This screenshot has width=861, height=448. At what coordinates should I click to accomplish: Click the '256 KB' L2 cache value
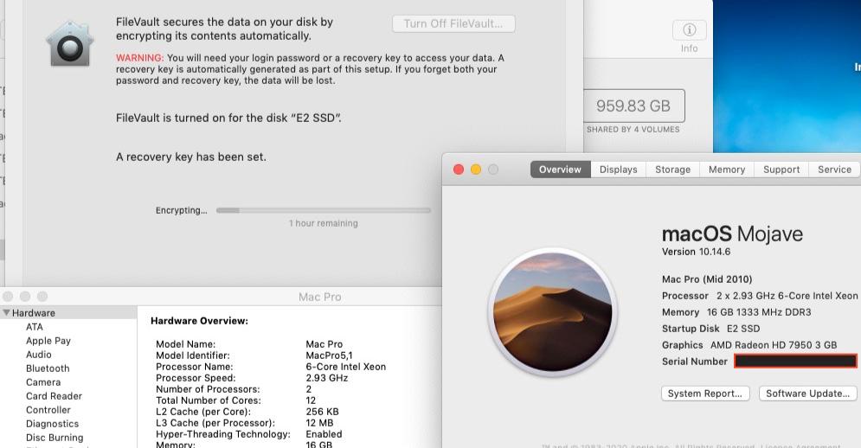322,411
